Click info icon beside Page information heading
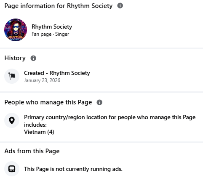This screenshot has width=203, height=181. click(120, 6)
